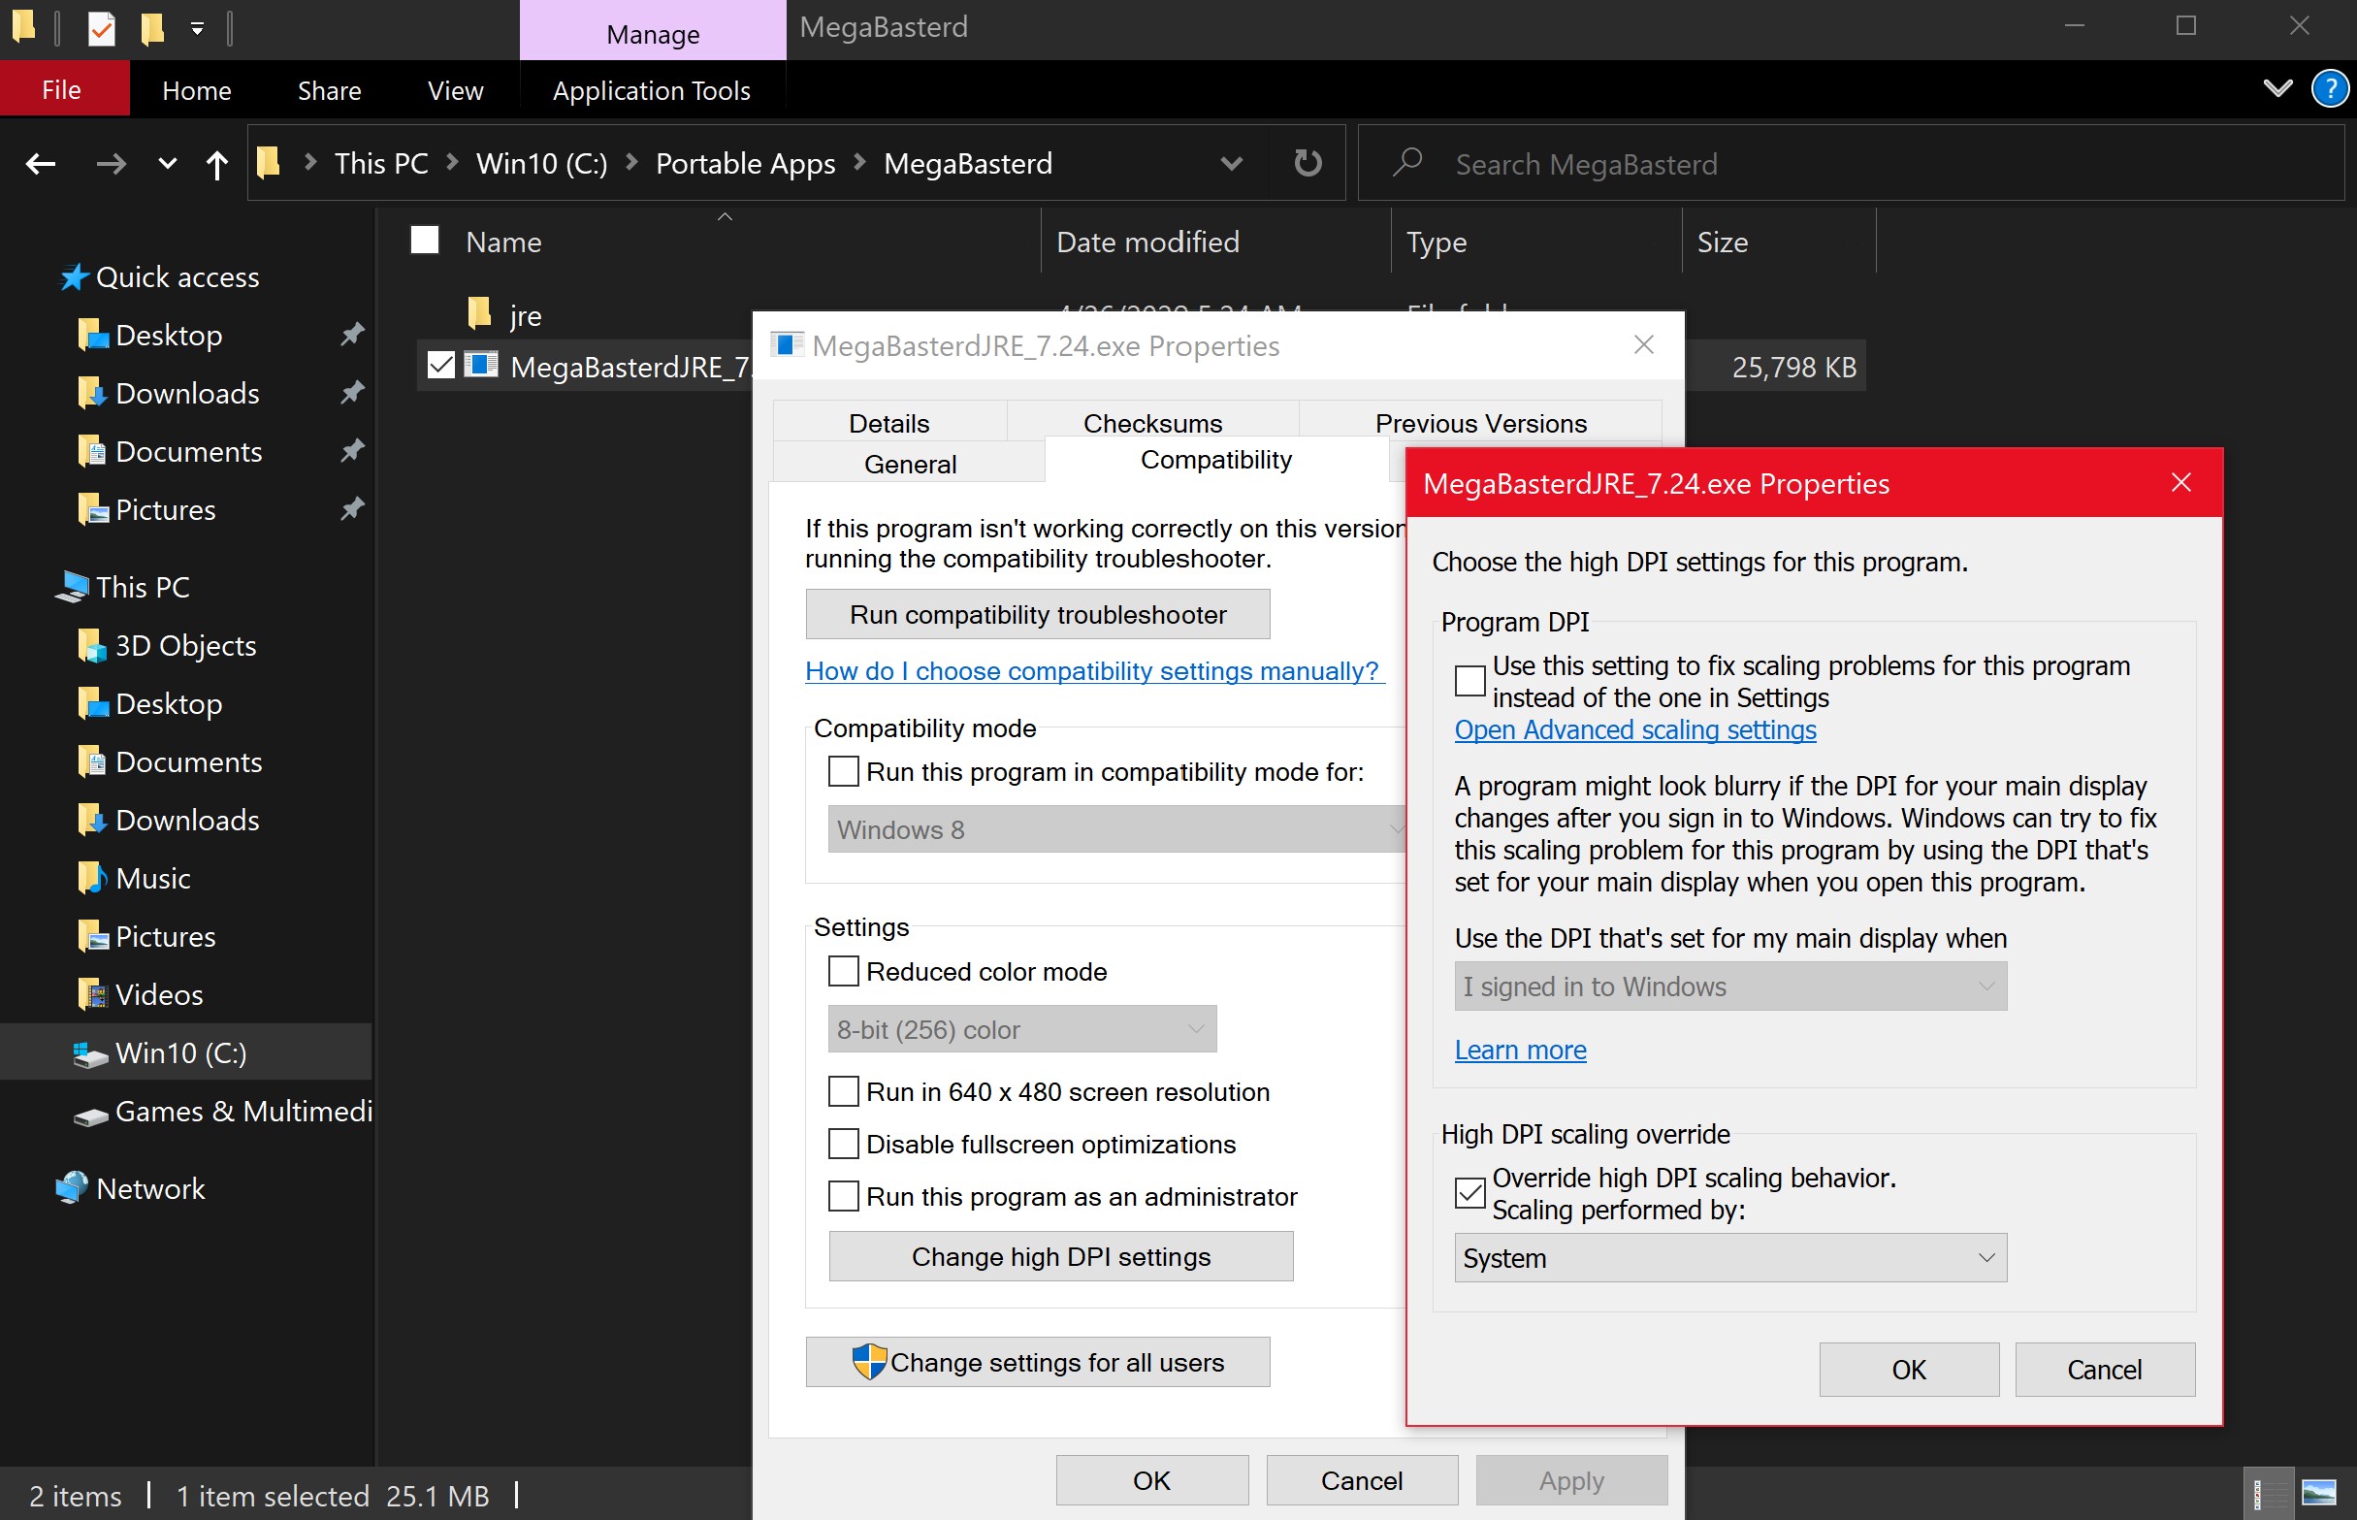Viewport: 2357px width, 1520px height.
Task: Check 'Run this program in compatibility mode for'
Action: (x=843, y=771)
